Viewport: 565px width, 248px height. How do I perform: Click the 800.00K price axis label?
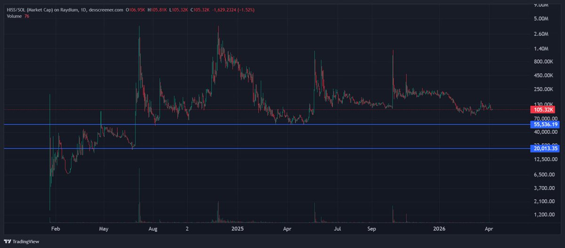coord(543,62)
